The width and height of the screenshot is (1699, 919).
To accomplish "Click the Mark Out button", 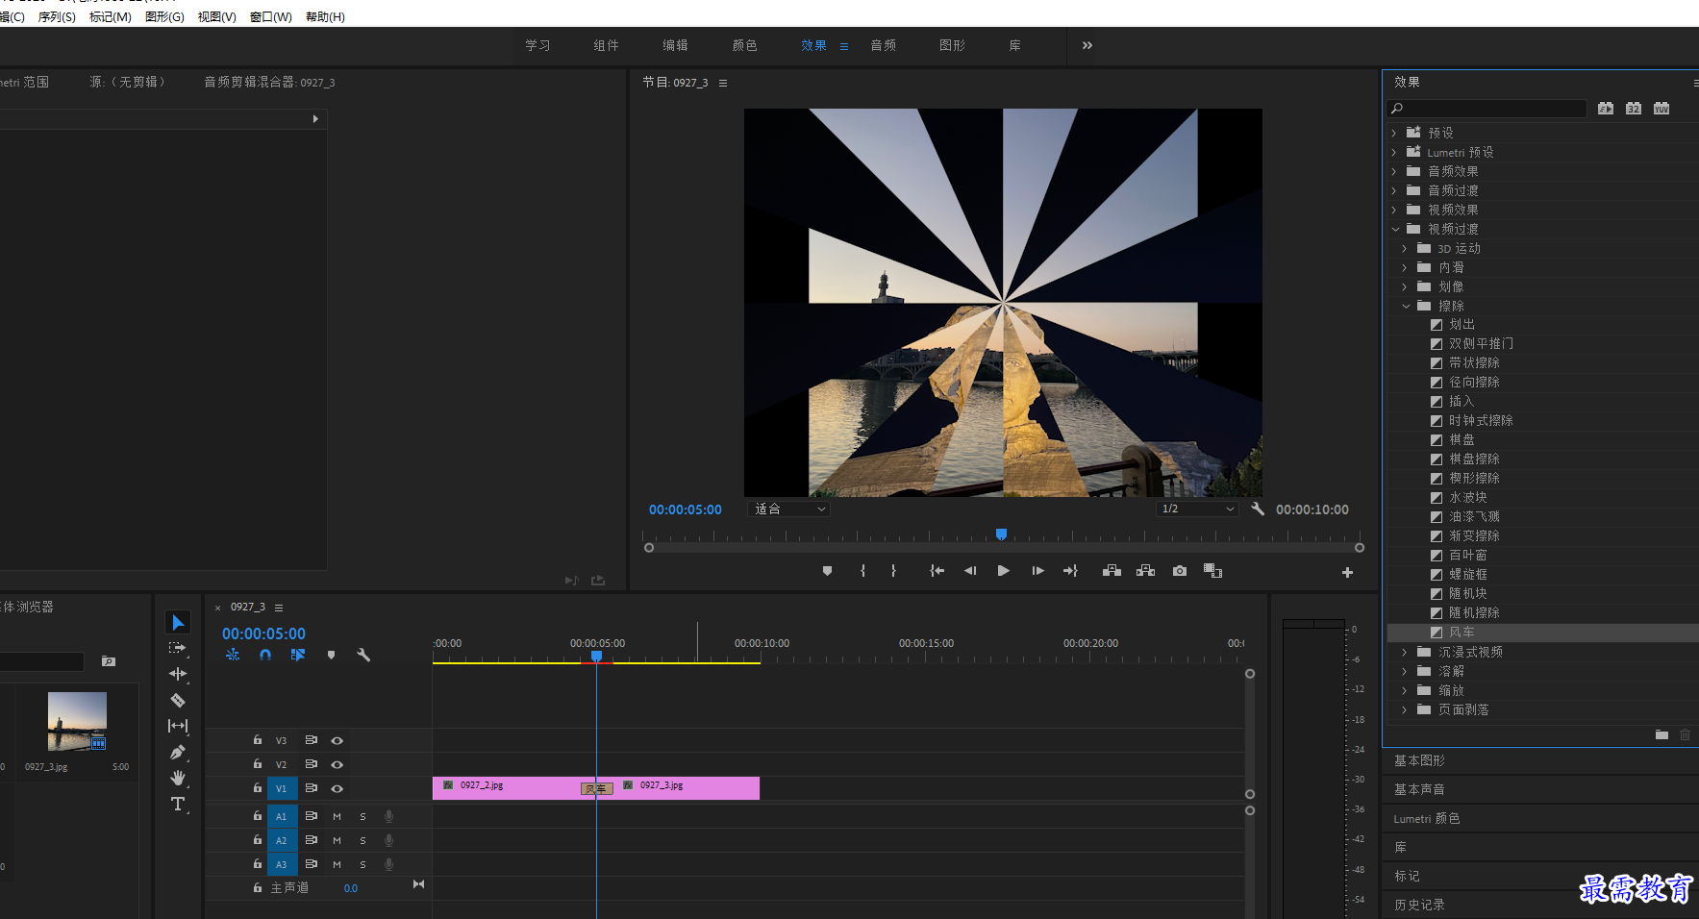I will pyautogui.click(x=893, y=571).
